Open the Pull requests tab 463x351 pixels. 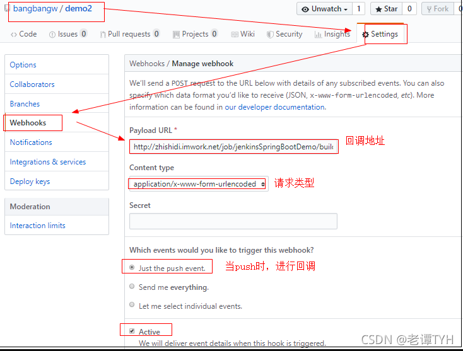pos(130,34)
